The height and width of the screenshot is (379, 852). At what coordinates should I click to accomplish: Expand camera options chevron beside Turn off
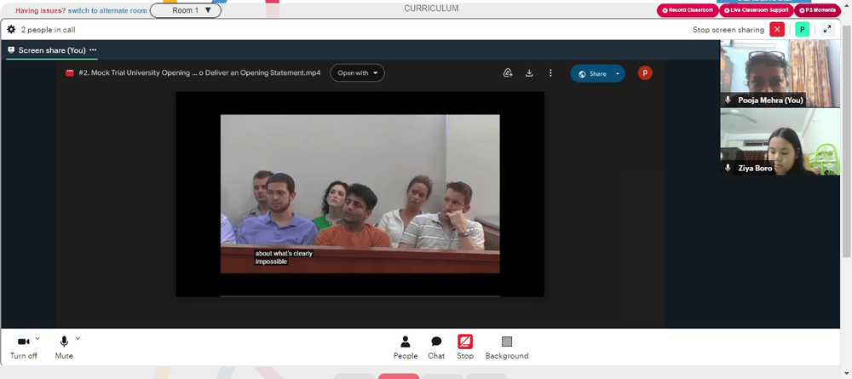click(x=37, y=338)
